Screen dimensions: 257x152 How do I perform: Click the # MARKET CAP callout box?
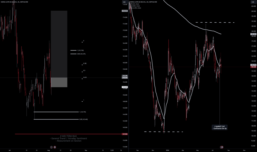click(x=219, y=127)
